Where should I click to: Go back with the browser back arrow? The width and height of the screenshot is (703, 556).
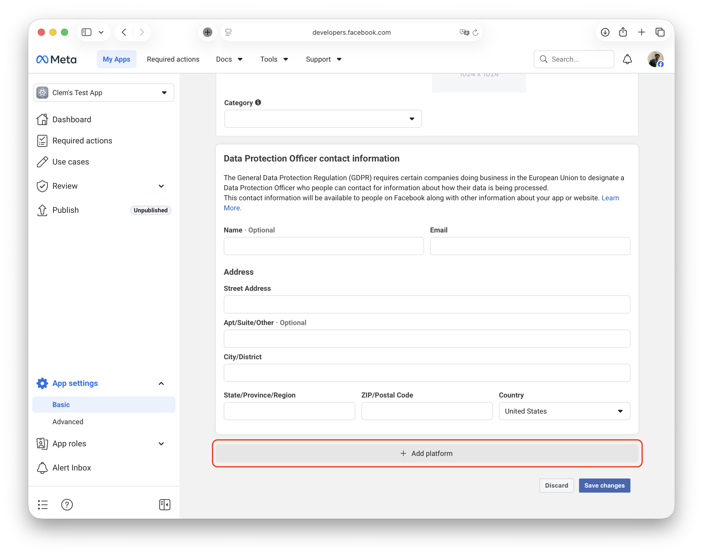pos(124,32)
